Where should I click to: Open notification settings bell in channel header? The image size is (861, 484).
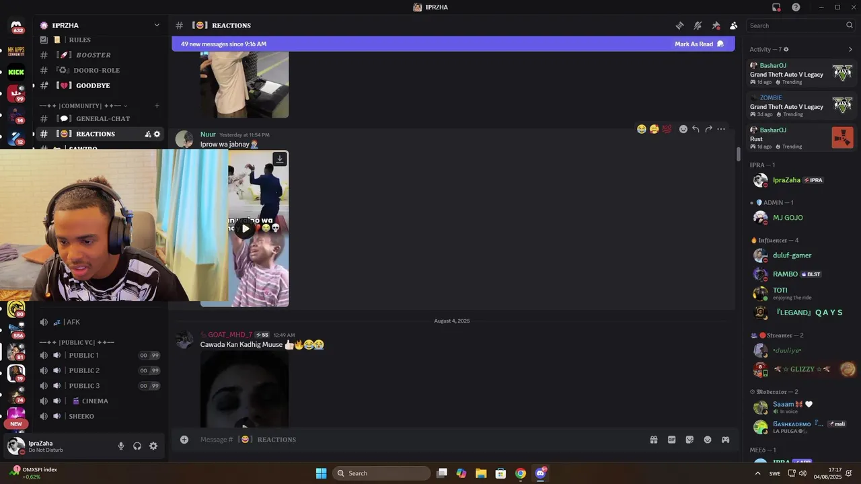[x=698, y=26]
